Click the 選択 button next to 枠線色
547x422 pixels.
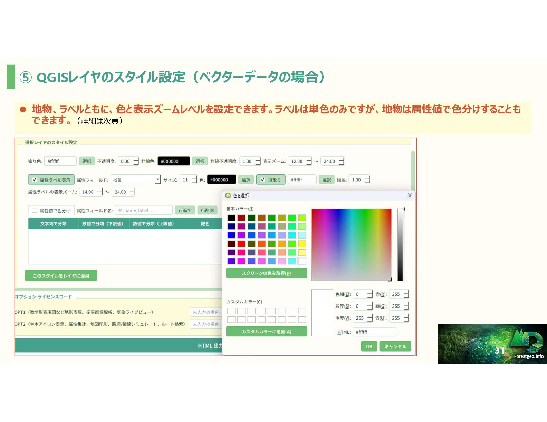click(x=200, y=161)
